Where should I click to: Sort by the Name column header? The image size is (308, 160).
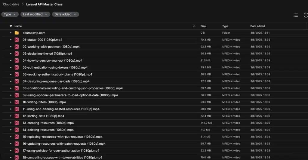coord(18,26)
